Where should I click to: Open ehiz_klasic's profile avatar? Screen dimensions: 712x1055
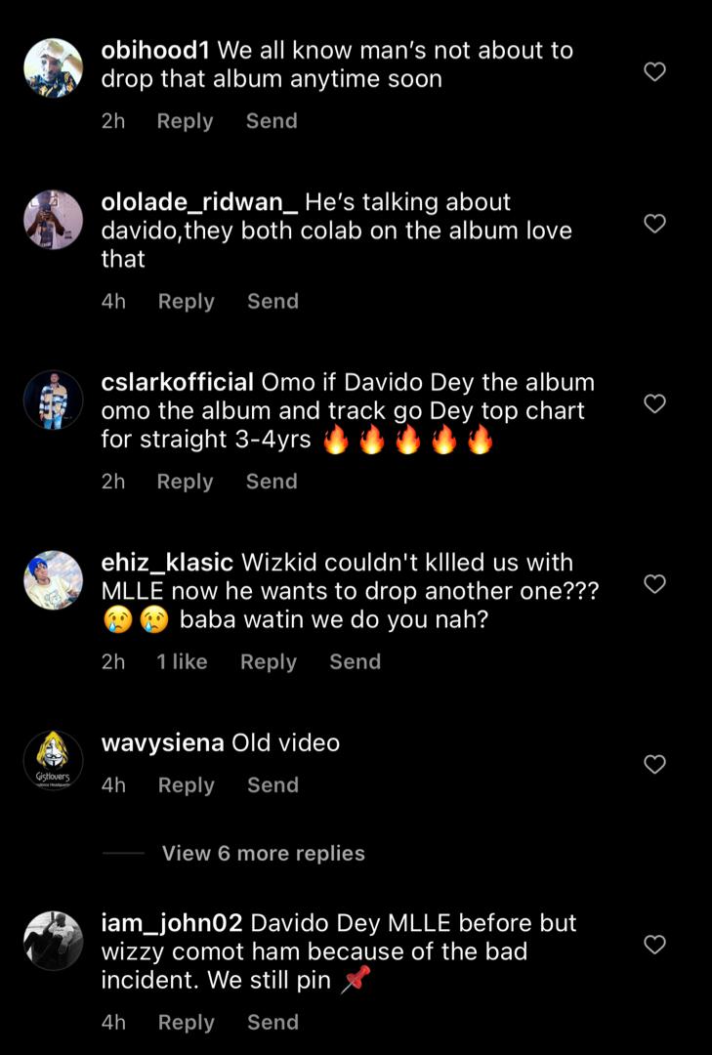(53, 580)
